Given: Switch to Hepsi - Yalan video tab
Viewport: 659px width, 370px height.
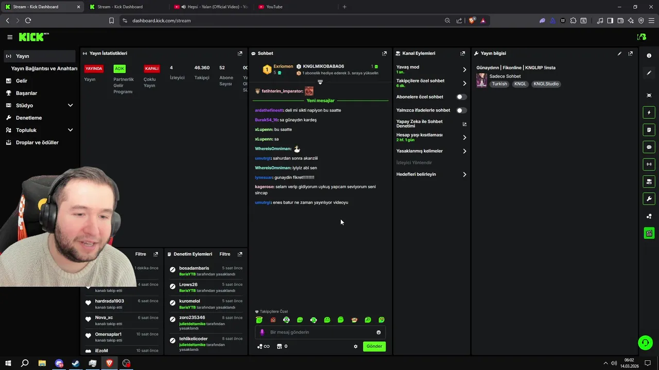Looking at the screenshot, I should [211, 7].
